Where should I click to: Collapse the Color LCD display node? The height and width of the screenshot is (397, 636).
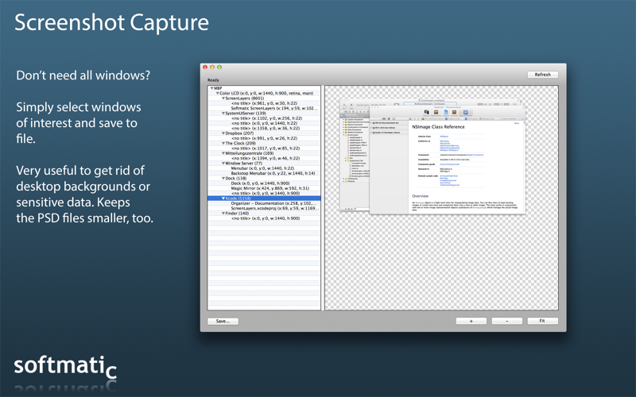(217, 93)
